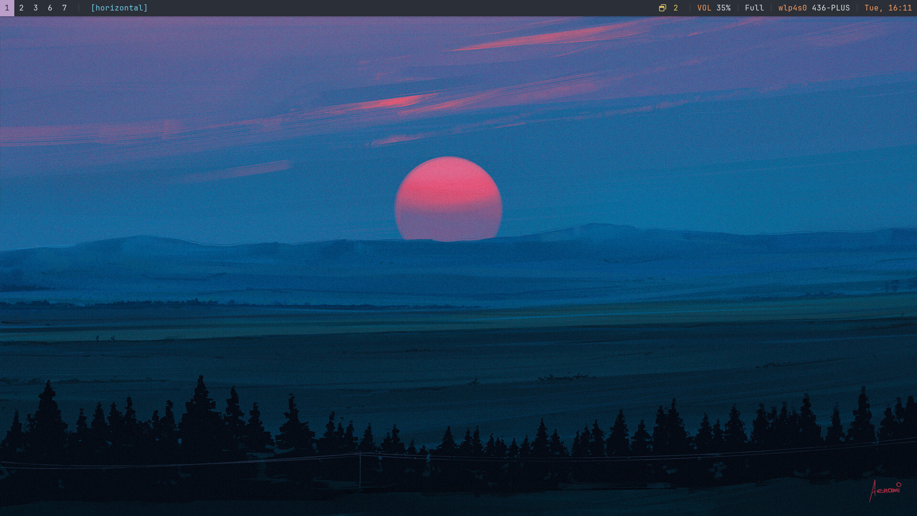Switch to workspace 1
The image size is (917, 516).
(7, 8)
